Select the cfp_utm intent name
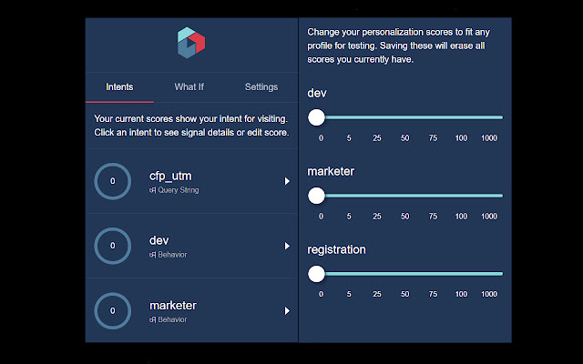The height and width of the screenshot is (364, 583). (171, 176)
